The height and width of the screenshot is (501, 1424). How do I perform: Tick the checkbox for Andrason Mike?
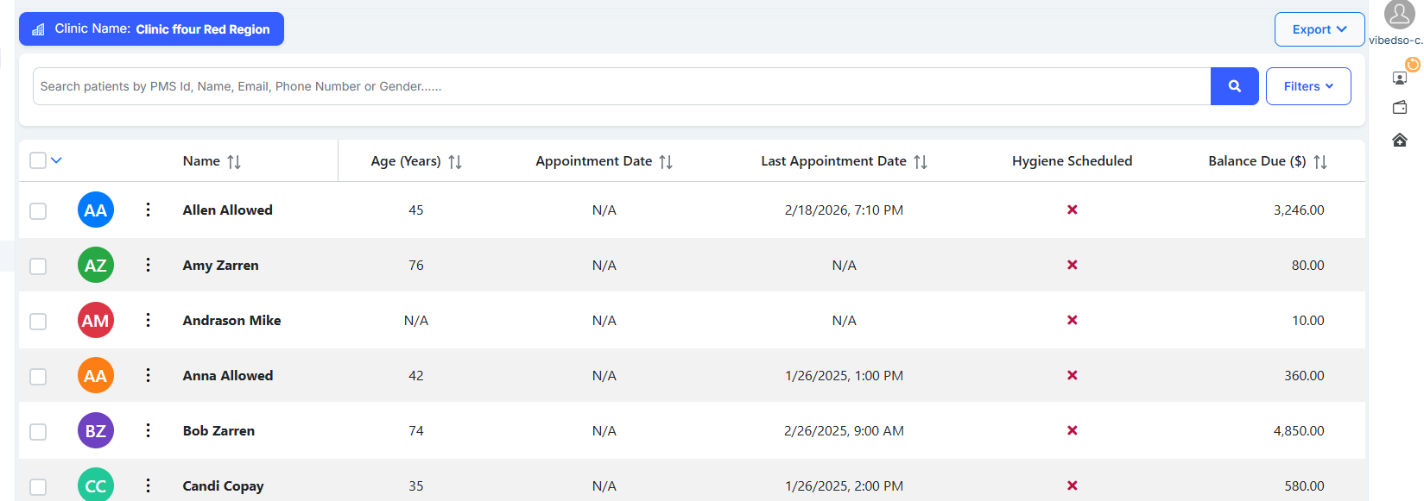pos(38,321)
